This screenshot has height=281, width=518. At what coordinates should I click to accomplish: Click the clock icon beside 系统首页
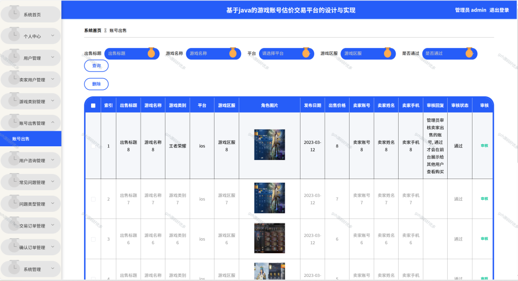coord(14,12)
